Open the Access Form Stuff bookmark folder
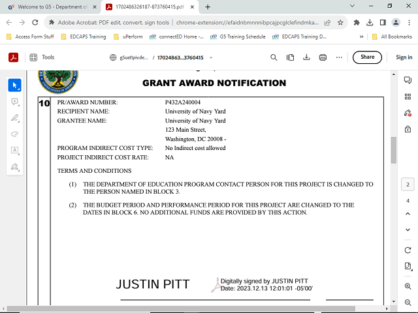This screenshot has width=418, height=313. point(30,37)
